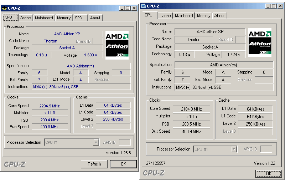Image resolution: width=285 pixels, height=183 pixels.
Task: Open the Cache tab in left window
Action: (x=25, y=18)
